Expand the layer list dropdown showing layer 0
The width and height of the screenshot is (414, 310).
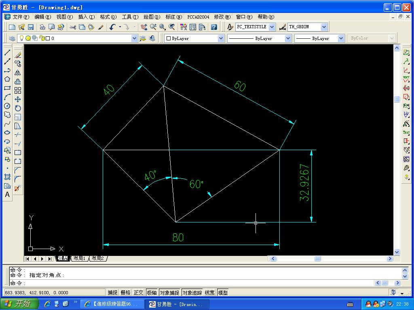[x=134, y=38]
